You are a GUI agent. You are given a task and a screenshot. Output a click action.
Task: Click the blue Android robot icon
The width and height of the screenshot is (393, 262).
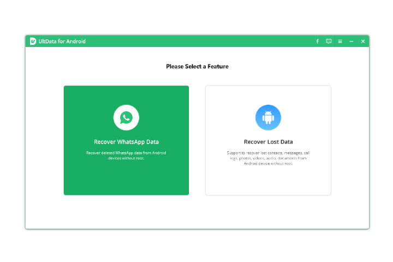click(268, 117)
